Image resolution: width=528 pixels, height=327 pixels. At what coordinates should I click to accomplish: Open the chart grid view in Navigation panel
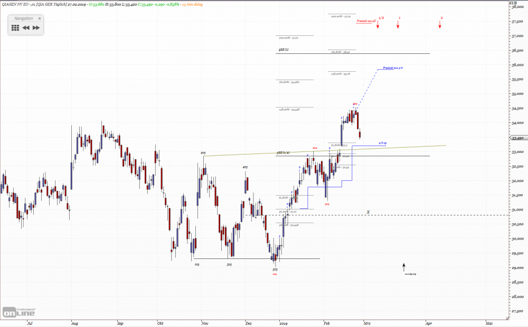(x=15, y=28)
